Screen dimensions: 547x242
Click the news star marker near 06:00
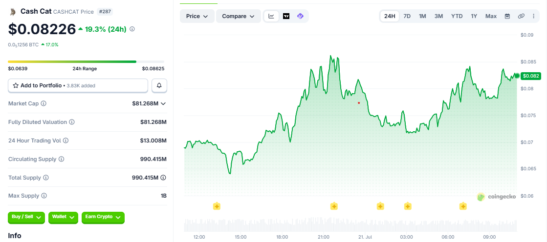click(x=463, y=206)
